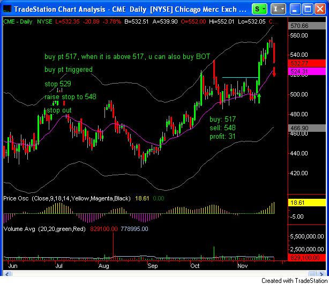Click the '-3.78%' percent change readout
This screenshot has height=284, width=329.
pos(112,21)
